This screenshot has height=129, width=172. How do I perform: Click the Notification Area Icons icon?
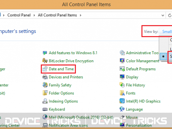point(45,125)
